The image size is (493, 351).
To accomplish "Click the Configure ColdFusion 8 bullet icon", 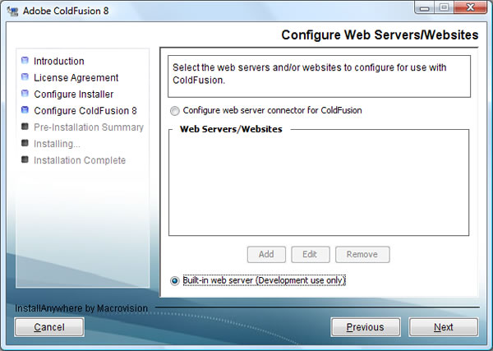I will click(x=25, y=110).
